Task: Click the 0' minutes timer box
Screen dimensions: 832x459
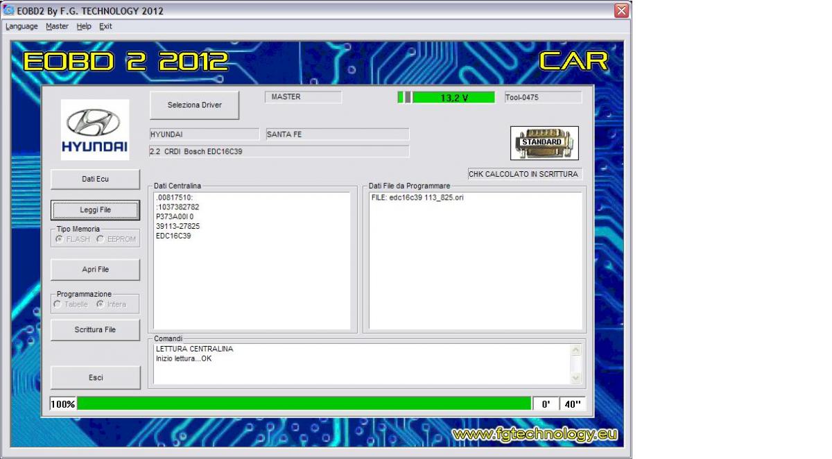Action: coord(546,404)
